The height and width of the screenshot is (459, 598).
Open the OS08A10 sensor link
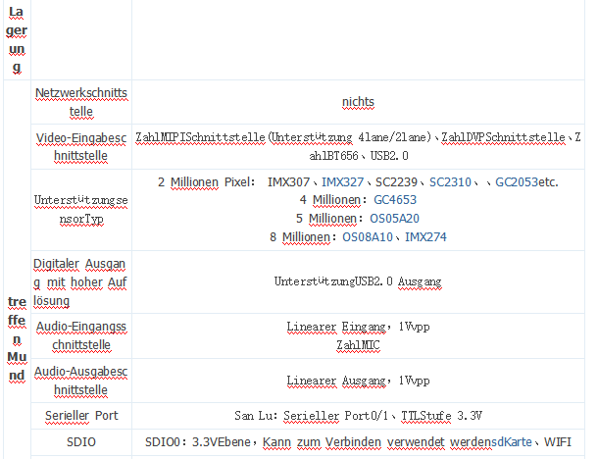pyautogui.click(x=367, y=236)
